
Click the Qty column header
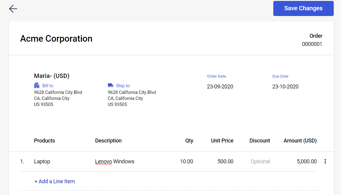tap(189, 141)
